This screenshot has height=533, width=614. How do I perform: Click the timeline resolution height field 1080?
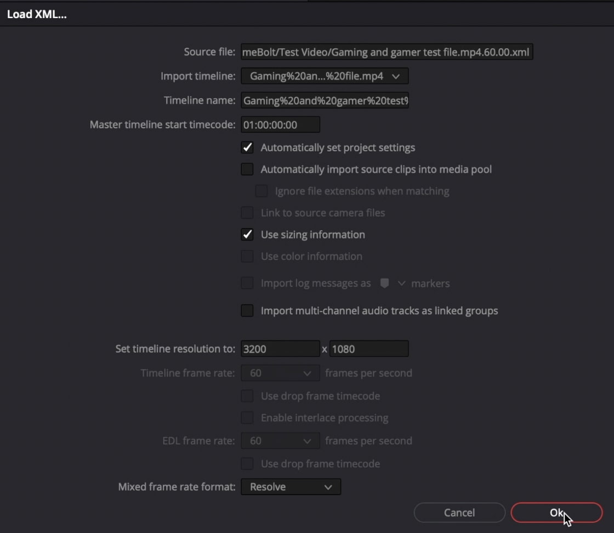click(369, 349)
